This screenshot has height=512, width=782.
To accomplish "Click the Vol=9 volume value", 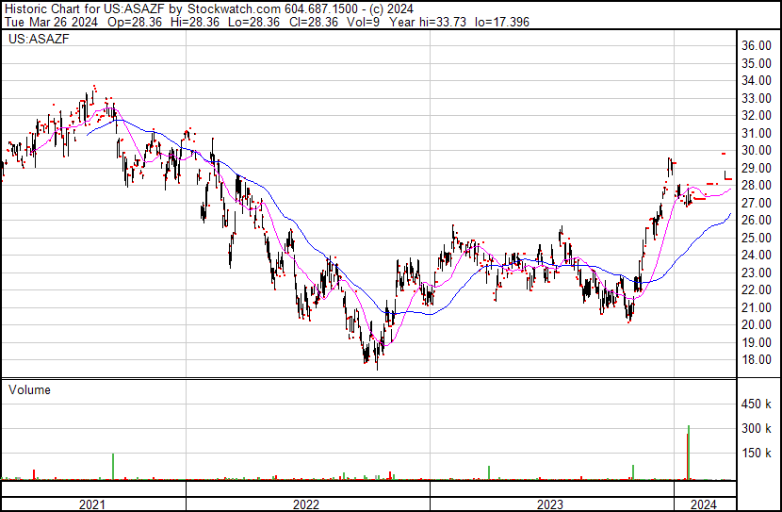I will (363, 22).
